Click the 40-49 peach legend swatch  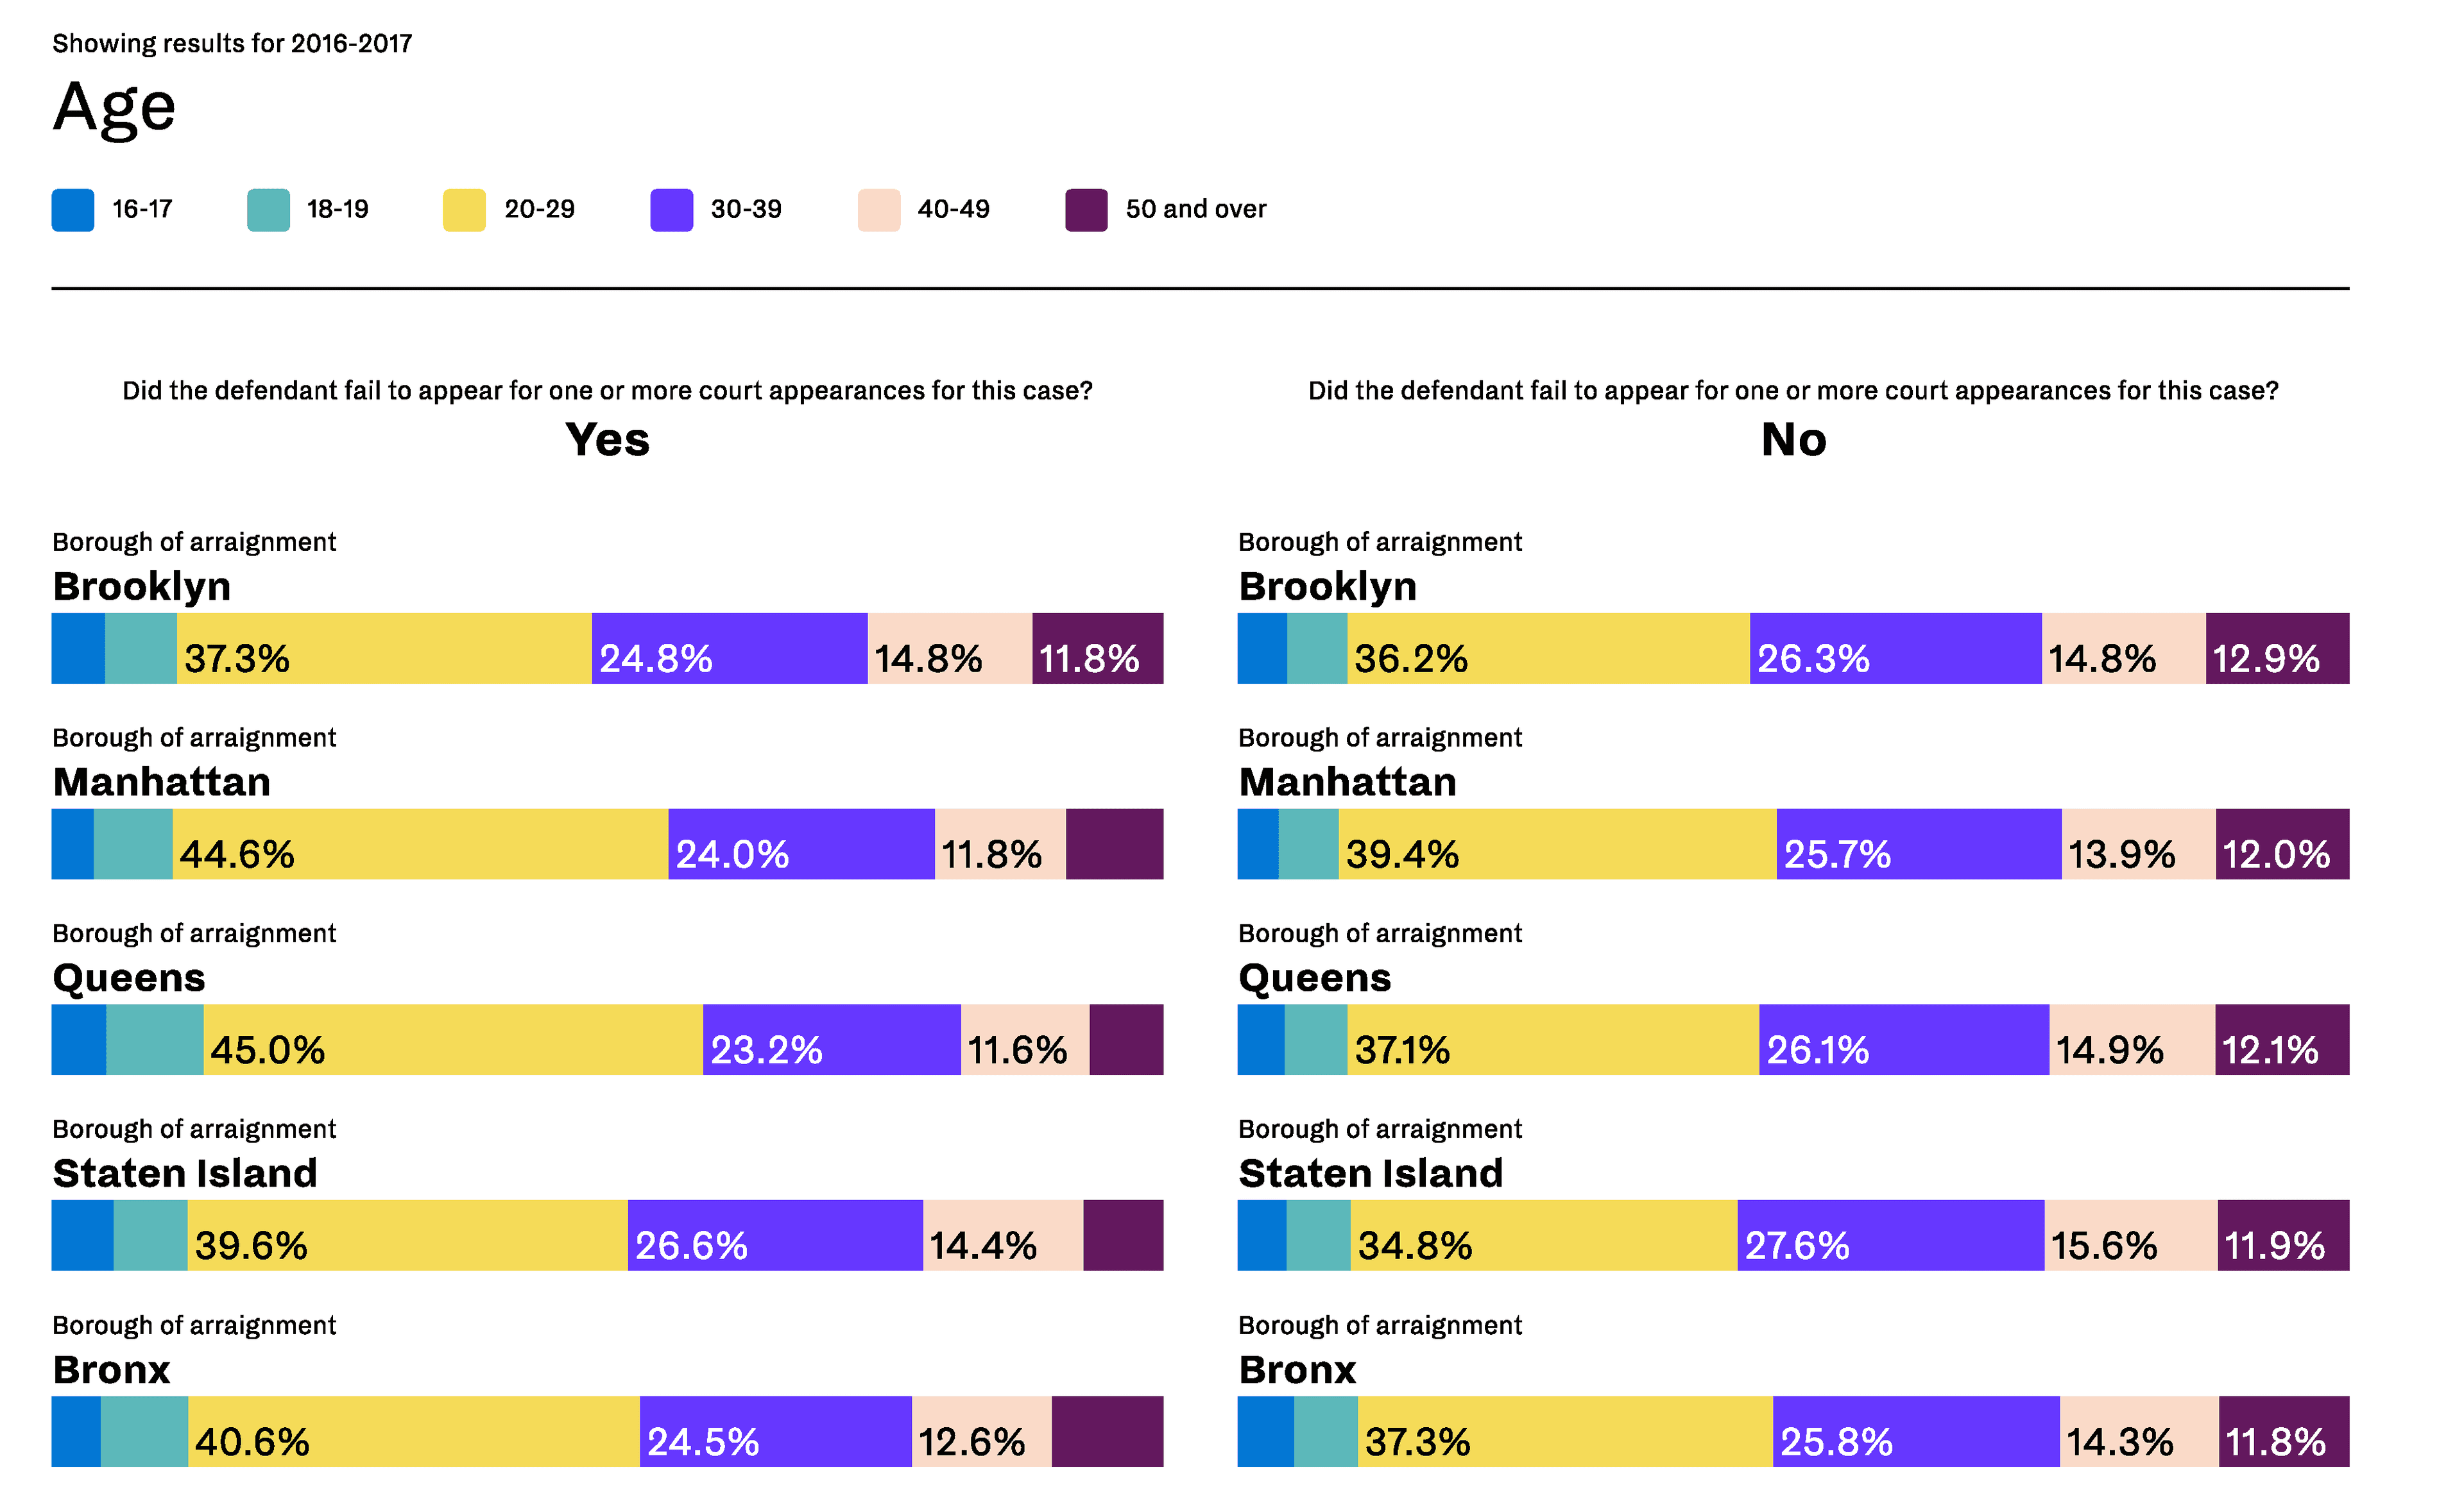878,210
